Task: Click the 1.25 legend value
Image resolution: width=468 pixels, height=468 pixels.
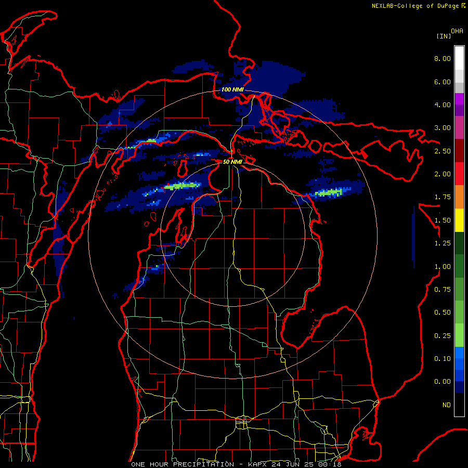Action: coord(443,243)
